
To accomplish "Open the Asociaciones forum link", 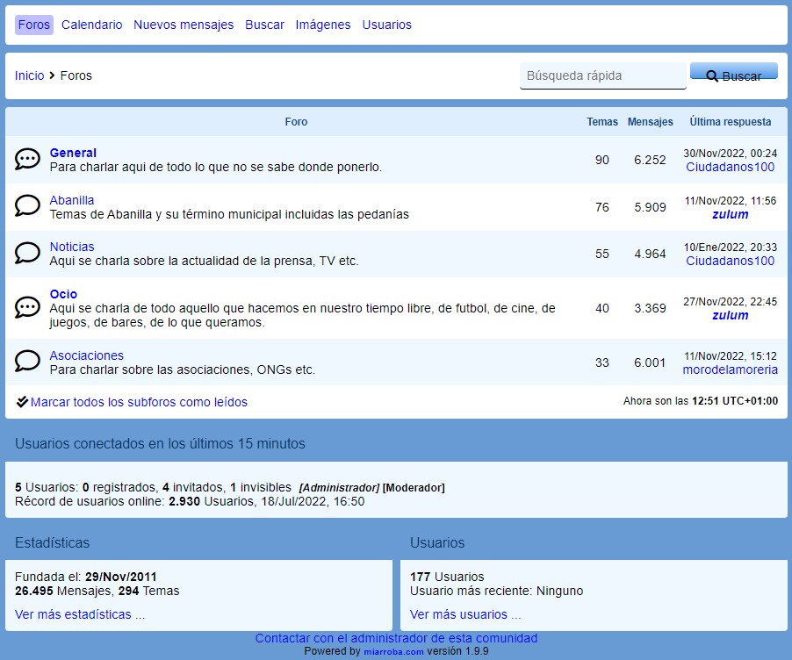I will click(x=86, y=355).
